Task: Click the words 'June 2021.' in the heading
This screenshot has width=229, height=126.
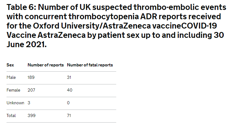Action: click(27, 44)
